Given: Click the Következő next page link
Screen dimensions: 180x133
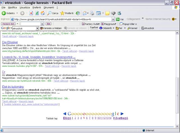Looking at the screenshot, I should pyautogui.click(x=121, y=118).
